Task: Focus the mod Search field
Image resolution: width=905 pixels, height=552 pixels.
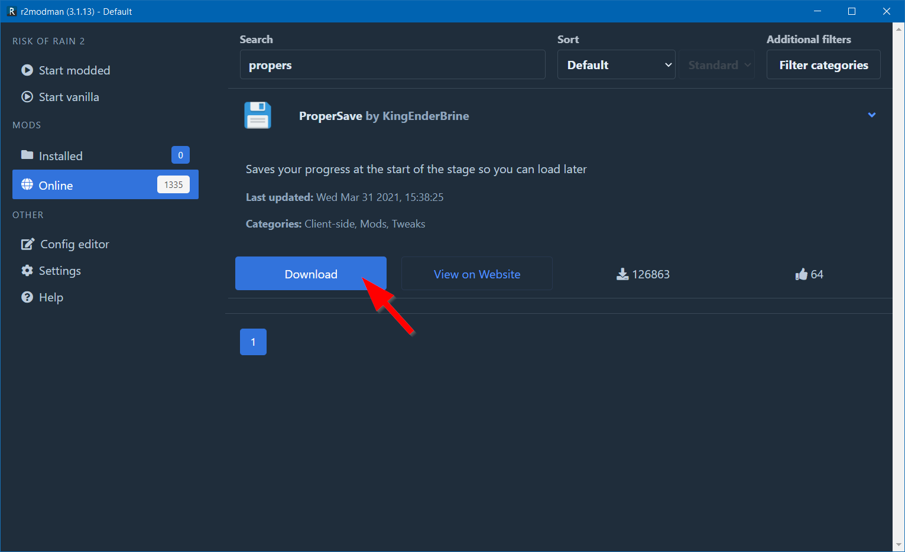Action: pyautogui.click(x=393, y=64)
